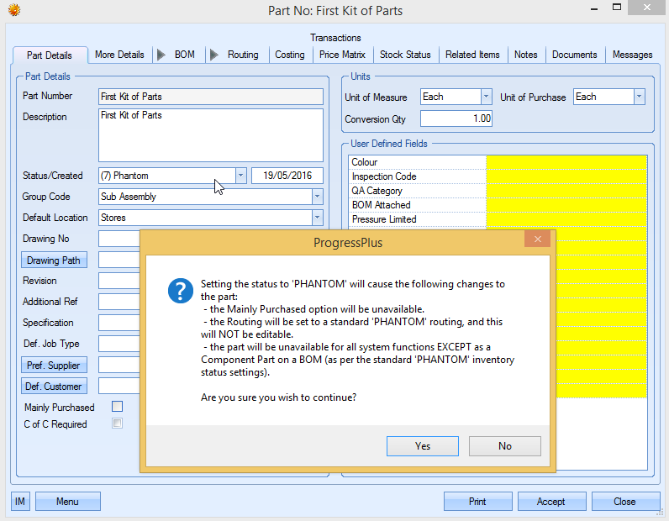669x521 pixels.
Task: Click the blue question mark dialog icon
Action: pyautogui.click(x=181, y=291)
